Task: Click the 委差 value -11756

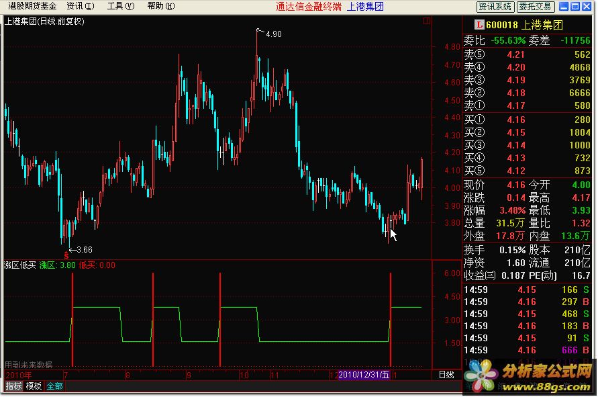Action: point(575,40)
